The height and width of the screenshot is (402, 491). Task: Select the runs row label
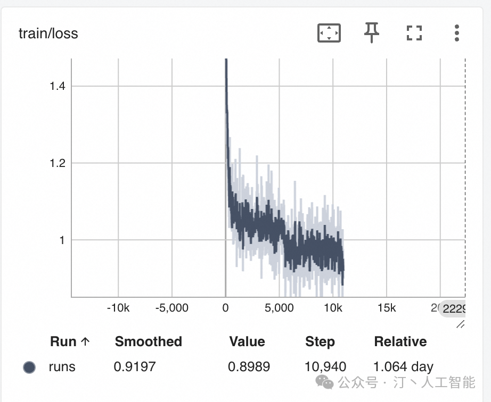[62, 367]
